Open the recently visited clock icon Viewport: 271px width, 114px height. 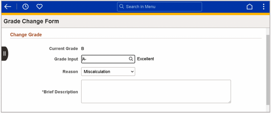pos(26,7)
